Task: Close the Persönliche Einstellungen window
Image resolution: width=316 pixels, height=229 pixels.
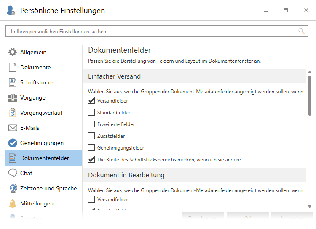Action: [306, 10]
